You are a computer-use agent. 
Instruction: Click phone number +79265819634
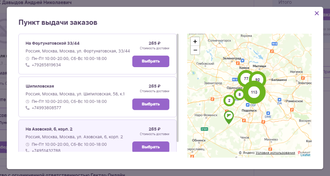[46, 65]
